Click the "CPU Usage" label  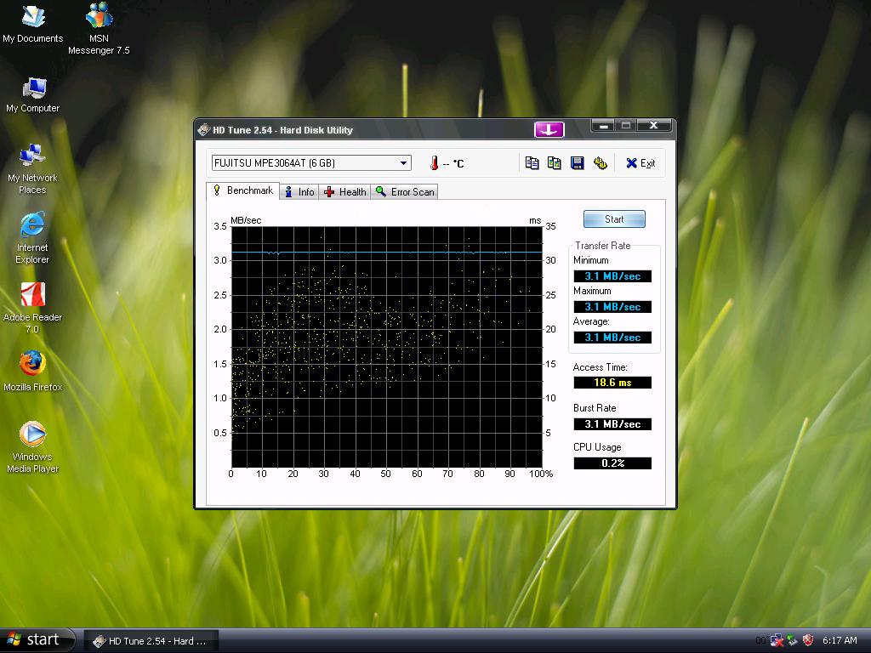click(597, 447)
